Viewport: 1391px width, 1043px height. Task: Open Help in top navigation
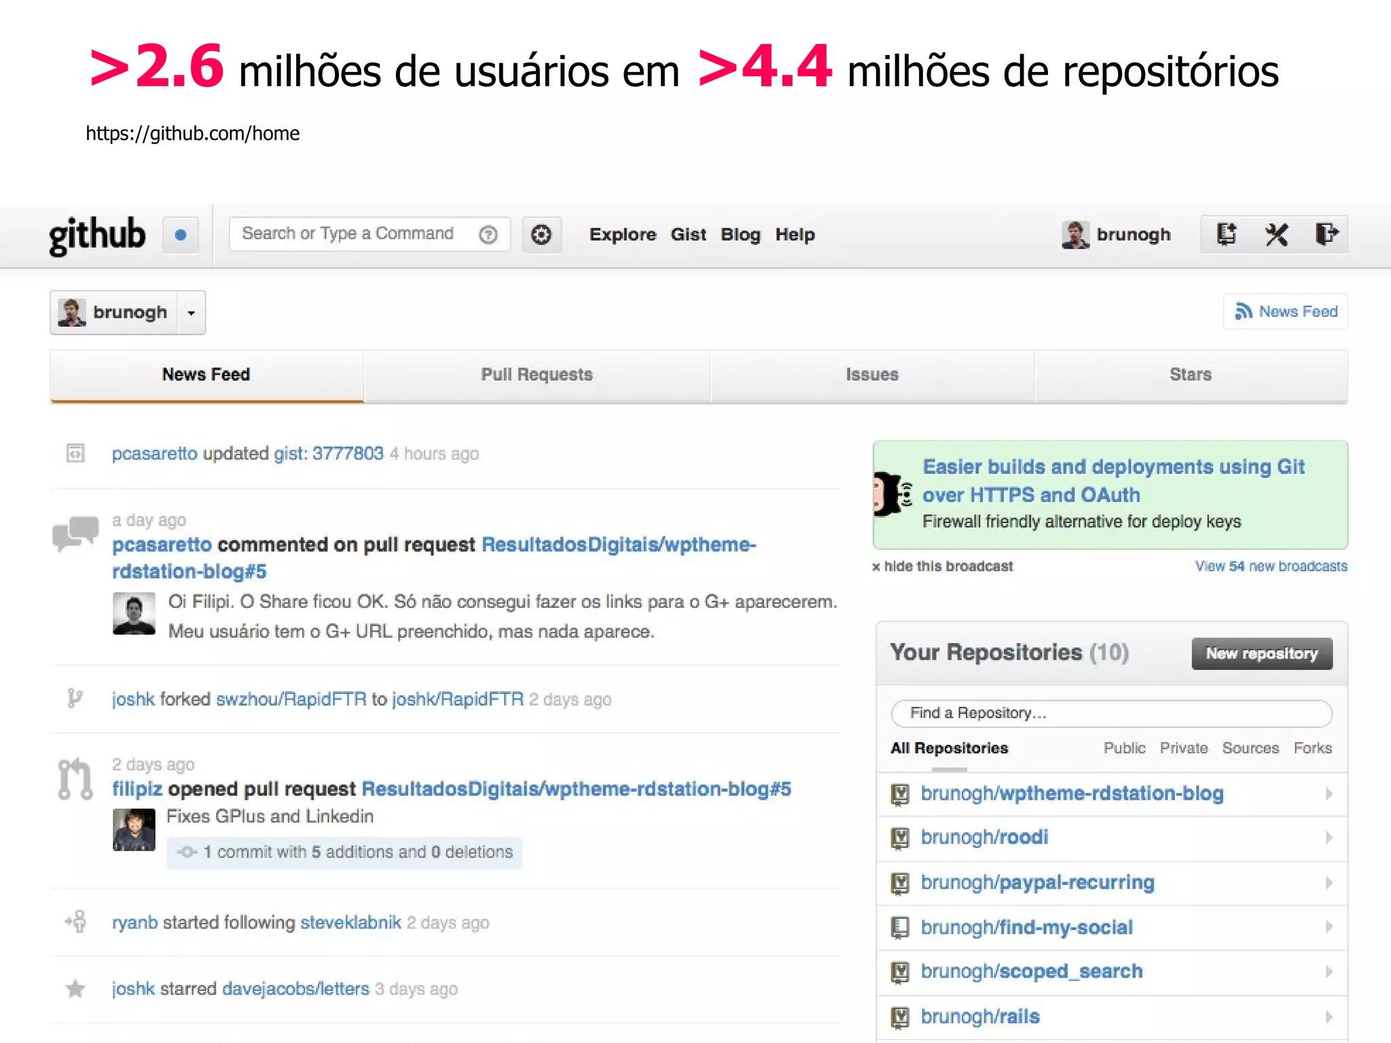(795, 234)
